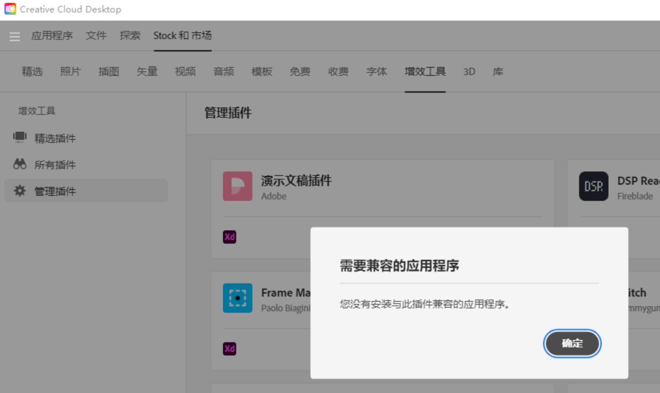Screen dimensions: 660x393
Task: Open the 库 section
Action: click(x=498, y=72)
